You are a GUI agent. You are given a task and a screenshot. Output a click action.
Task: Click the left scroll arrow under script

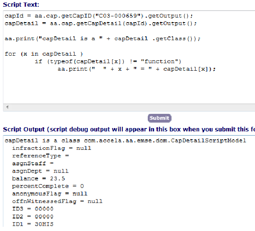click(x=7, y=108)
